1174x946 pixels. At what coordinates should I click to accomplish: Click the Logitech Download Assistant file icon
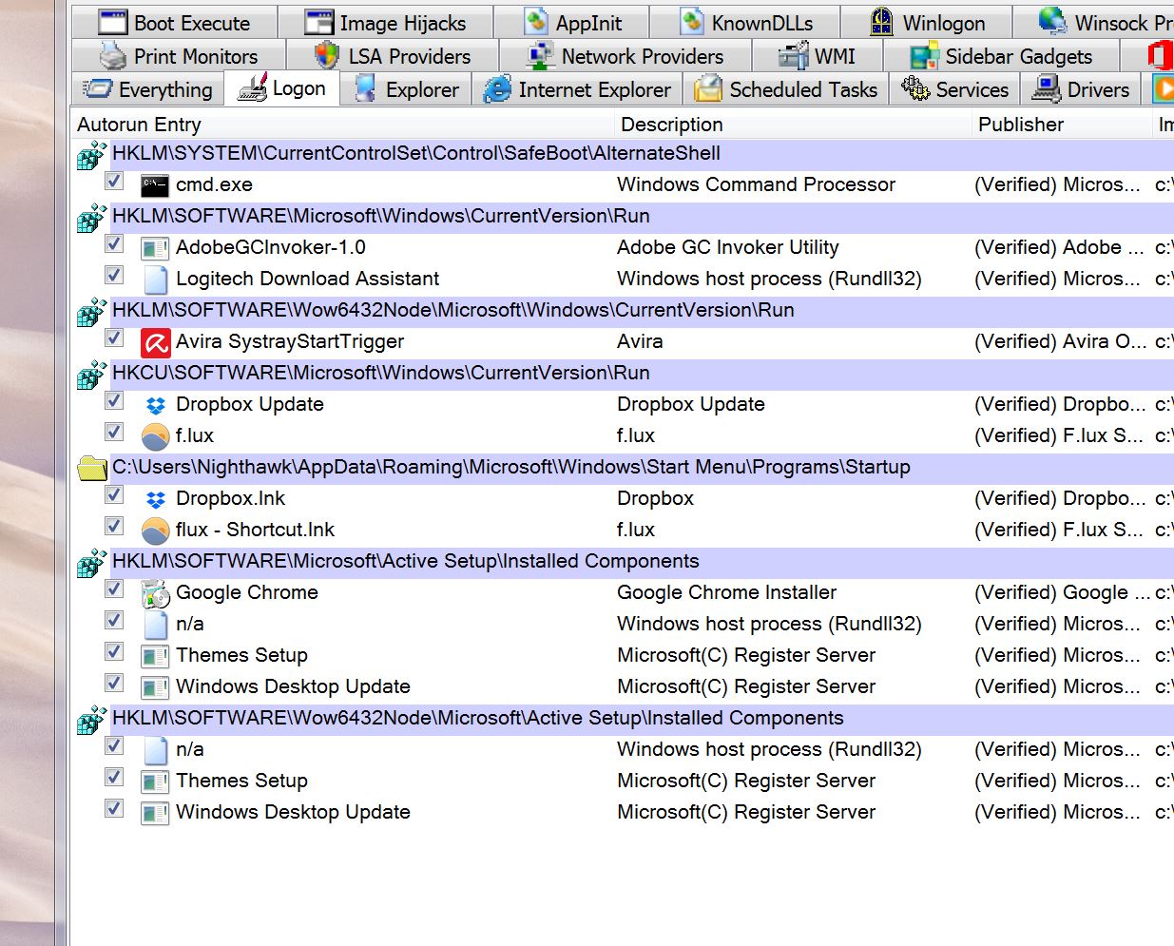click(155, 280)
